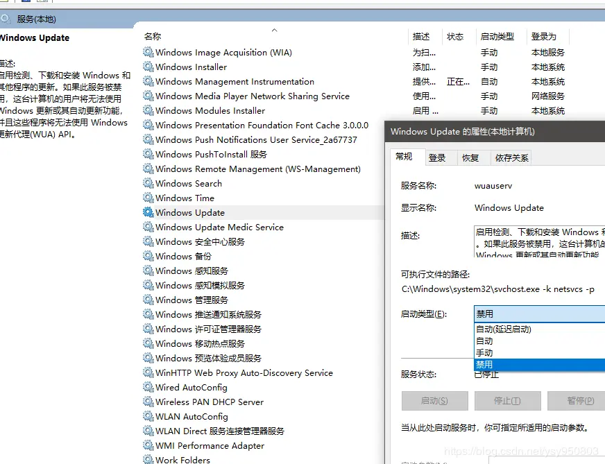Click gear icon of Work Folders

point(148,459)
